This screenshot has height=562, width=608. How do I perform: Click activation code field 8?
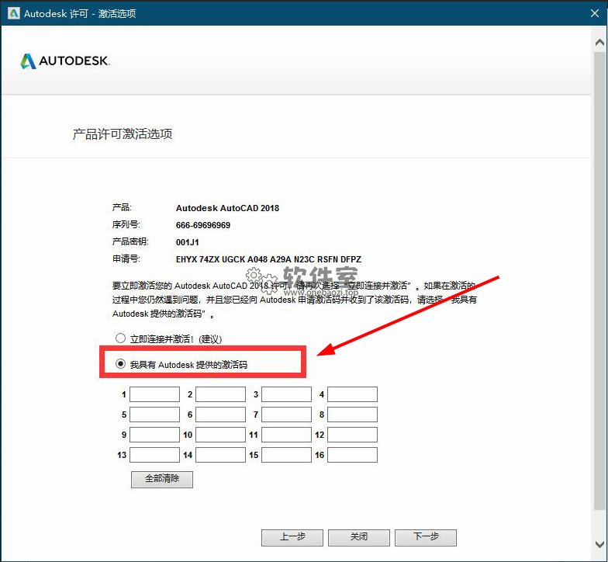click(352, 415)
